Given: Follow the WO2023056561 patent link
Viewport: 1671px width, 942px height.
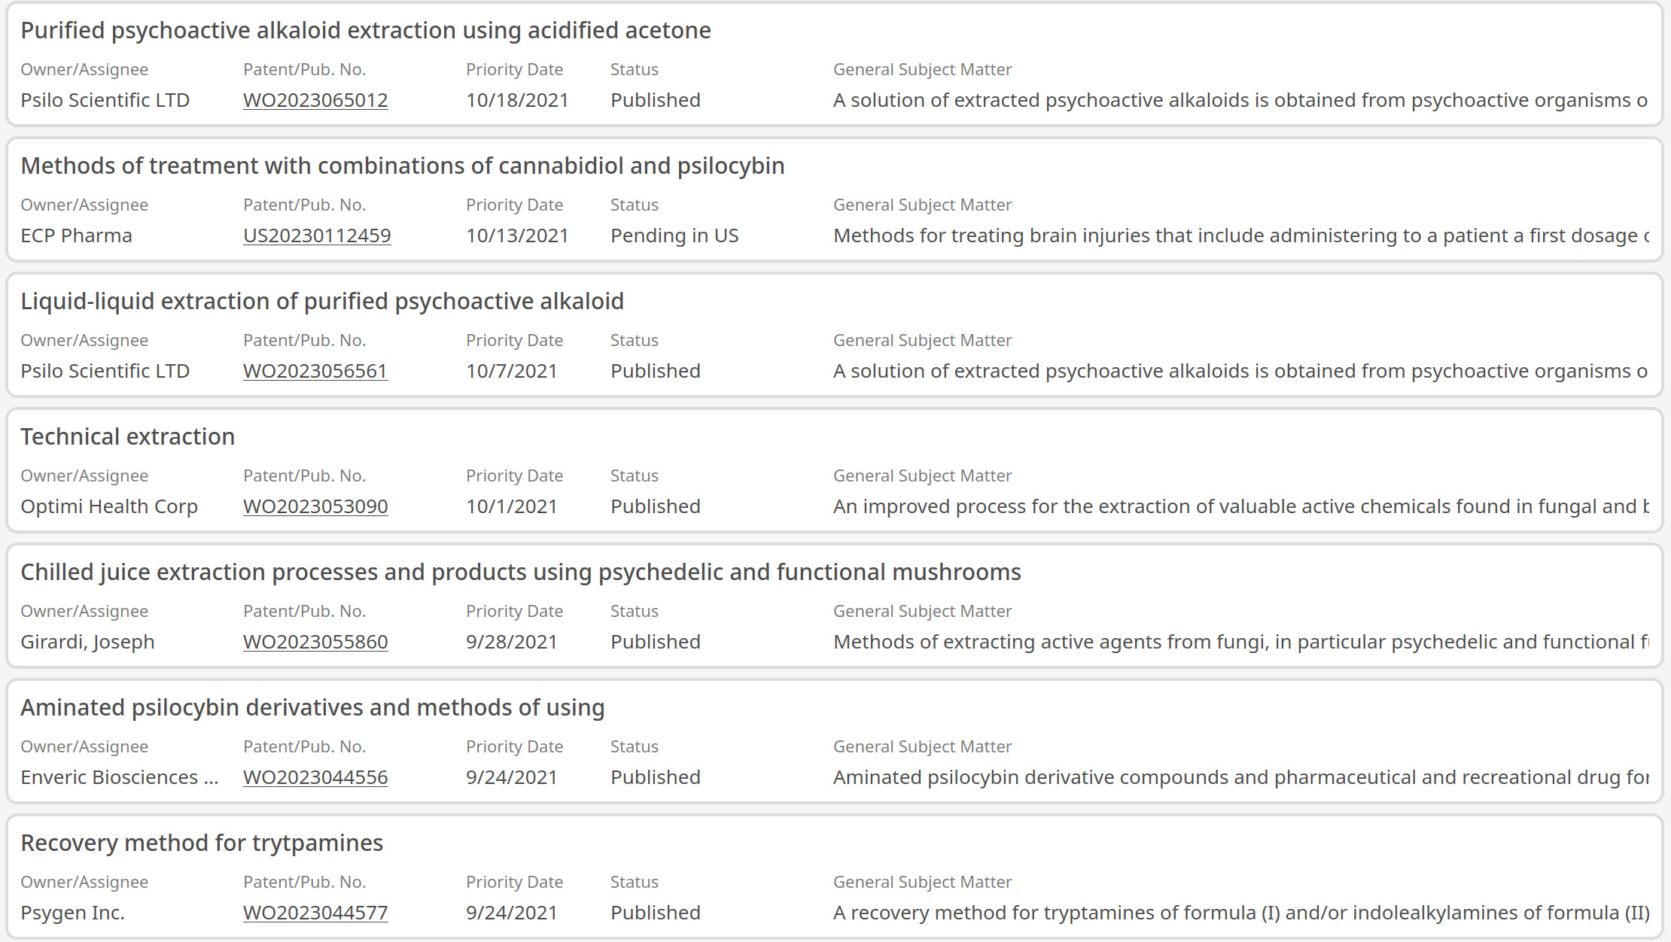Looking at the screenshot, I should (315, 371).
